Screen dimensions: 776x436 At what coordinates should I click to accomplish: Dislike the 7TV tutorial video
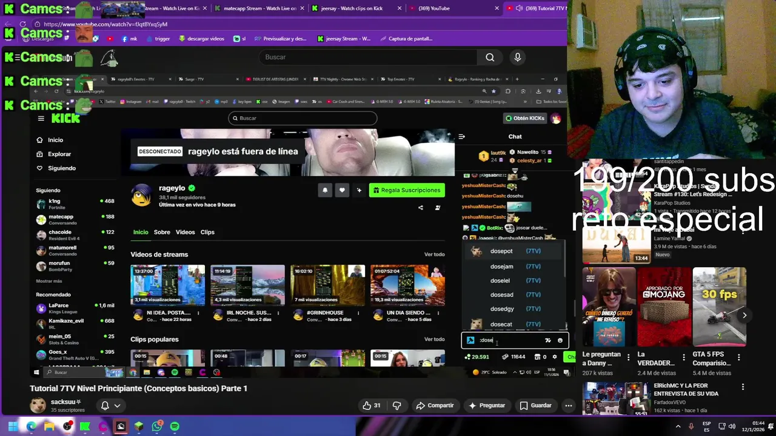pyautogui.click(x=397, y=406)
